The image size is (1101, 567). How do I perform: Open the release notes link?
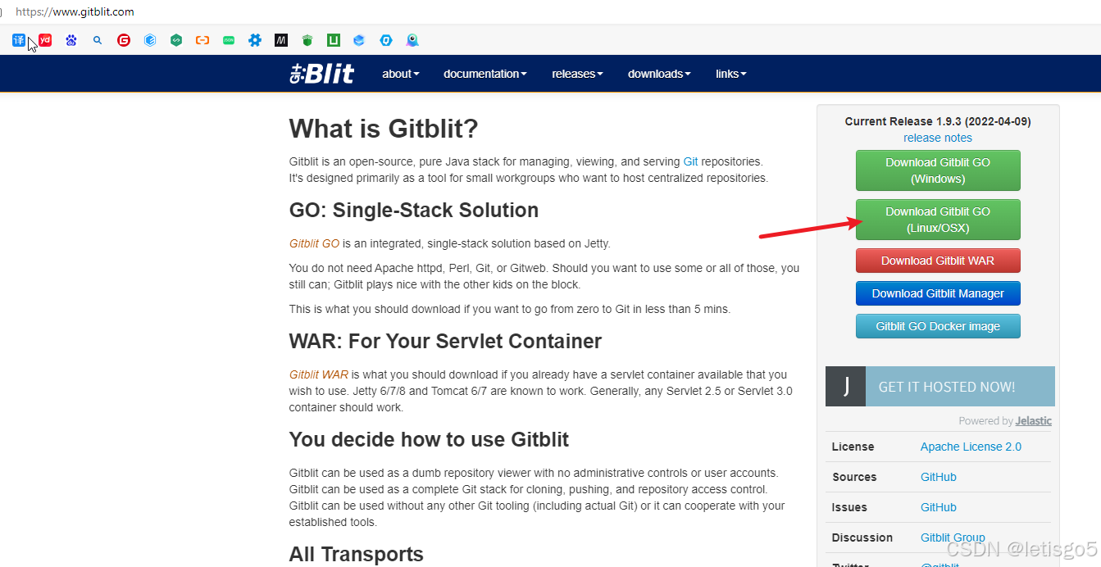(938, 138)
